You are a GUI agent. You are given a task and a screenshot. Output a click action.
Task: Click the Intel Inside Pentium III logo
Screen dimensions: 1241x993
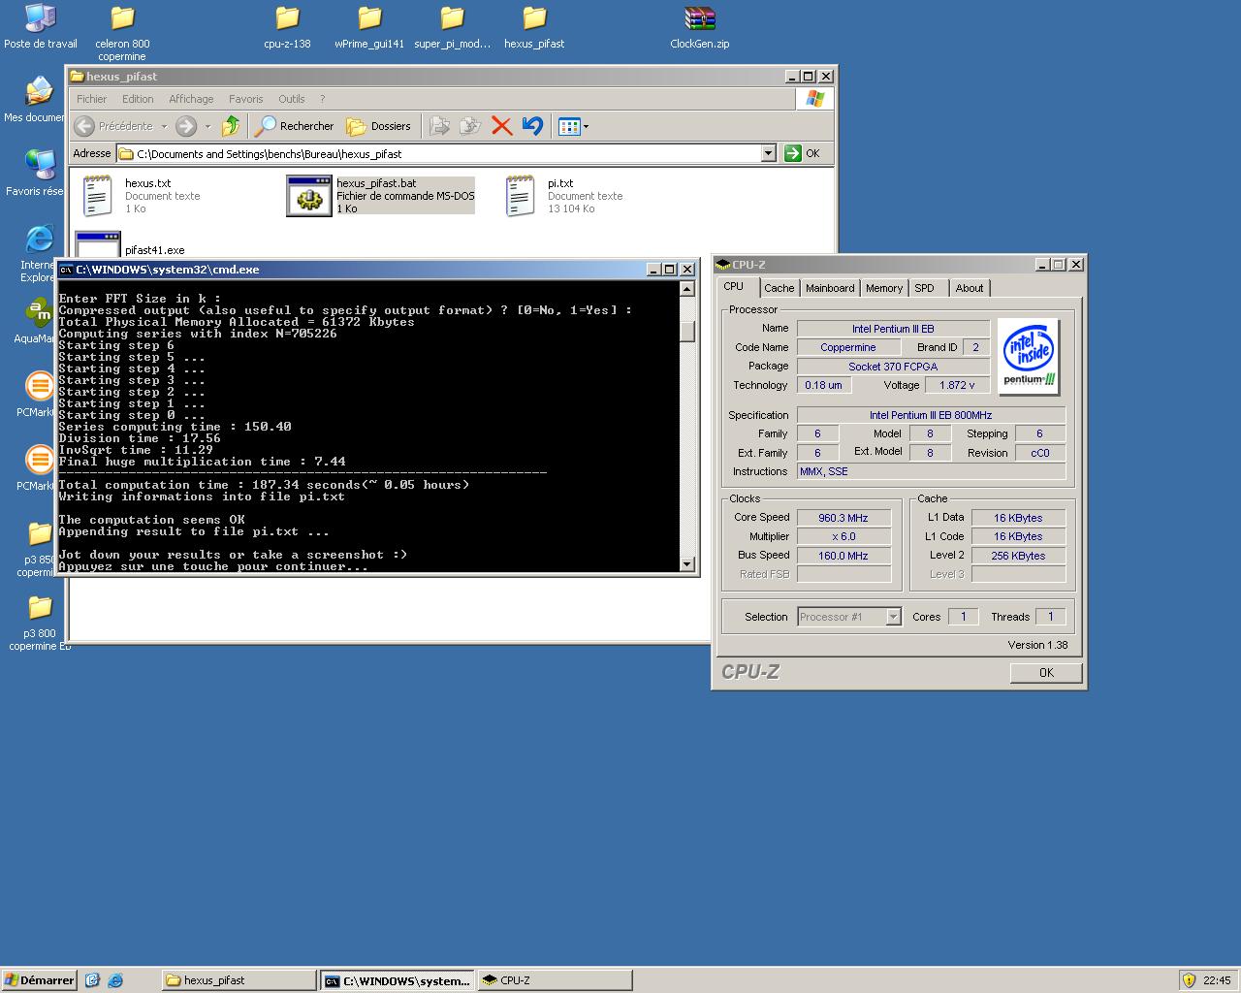(1029, 356)
